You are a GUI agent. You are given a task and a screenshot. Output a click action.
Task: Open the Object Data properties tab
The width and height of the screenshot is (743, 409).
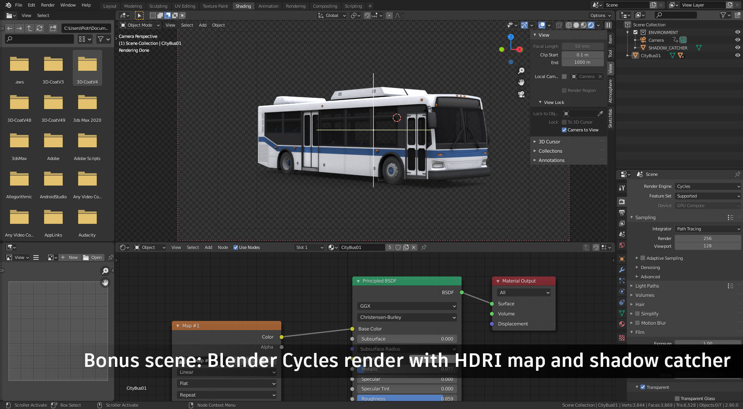pos(622,313)
